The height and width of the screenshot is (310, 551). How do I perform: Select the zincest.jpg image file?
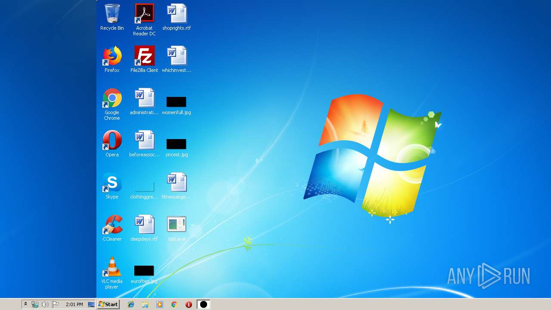click(x=176, y=147)
